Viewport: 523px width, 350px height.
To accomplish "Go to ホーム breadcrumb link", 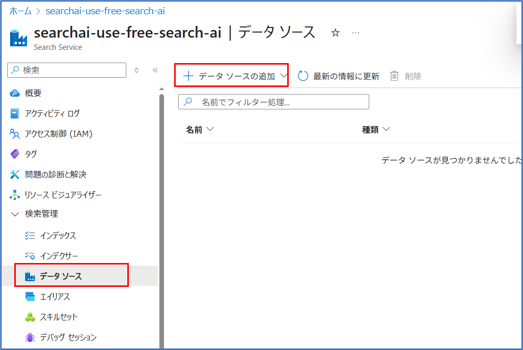I will click(20, 11).
